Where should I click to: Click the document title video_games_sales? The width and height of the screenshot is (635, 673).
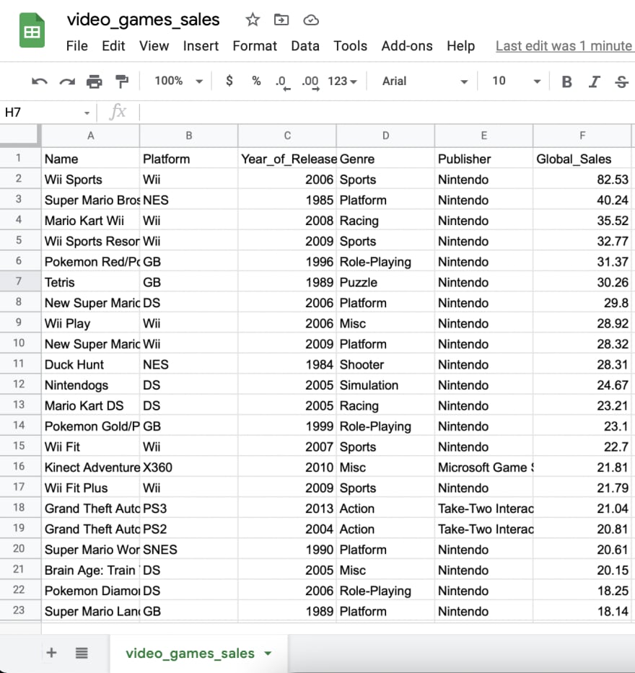point(143,19)
